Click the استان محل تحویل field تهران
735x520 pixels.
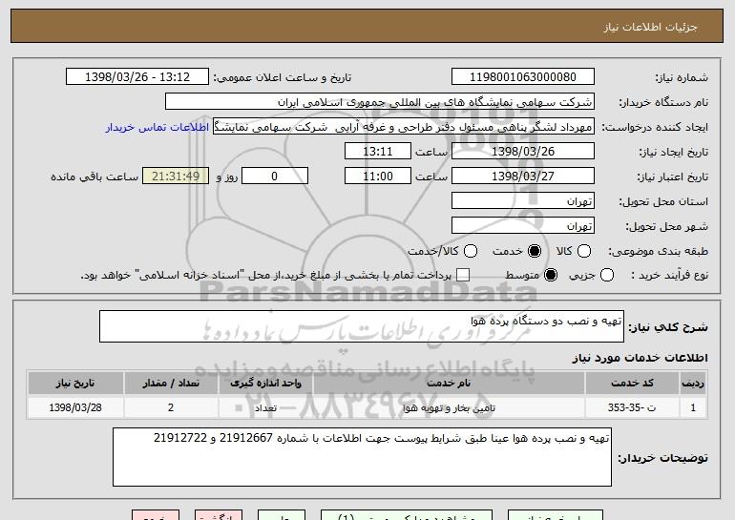pyautogui.click(x=523, y=201)
